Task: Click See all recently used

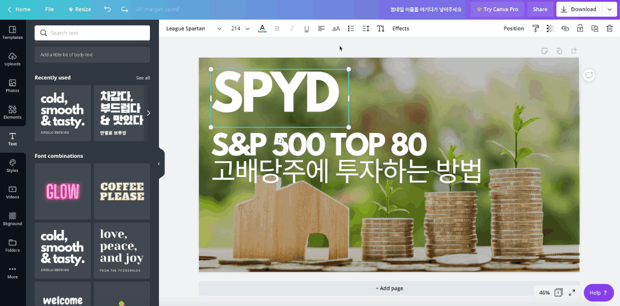Action: [143, 78]
